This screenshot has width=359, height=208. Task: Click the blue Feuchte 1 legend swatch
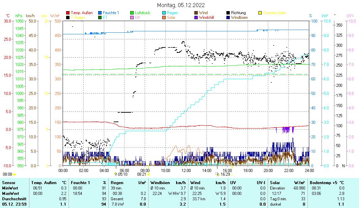(x=100, y=13)
